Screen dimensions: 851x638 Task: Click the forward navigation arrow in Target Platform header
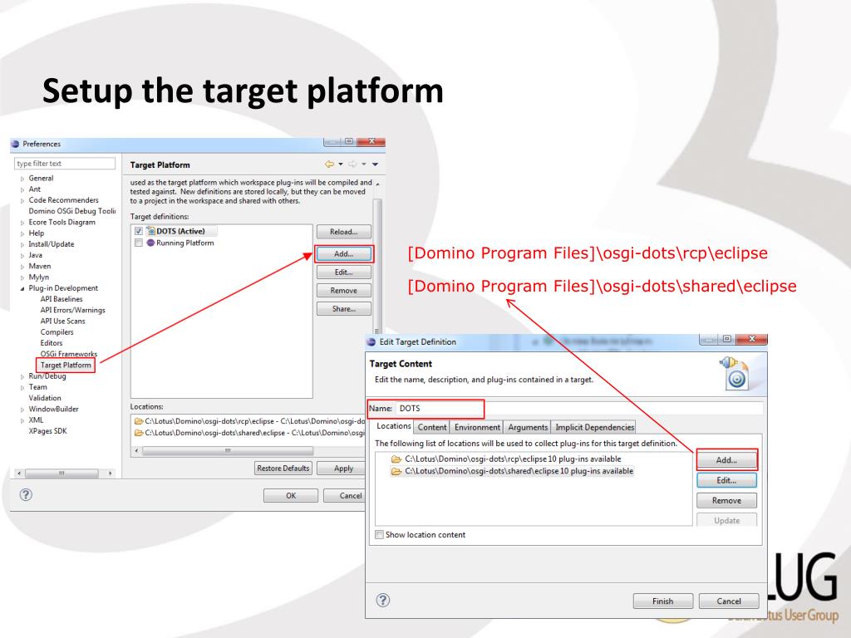pyautogui.click(x=352, y=164)
